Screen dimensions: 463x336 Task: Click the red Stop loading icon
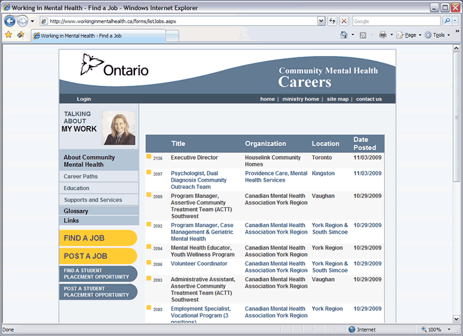coord(344,21)
